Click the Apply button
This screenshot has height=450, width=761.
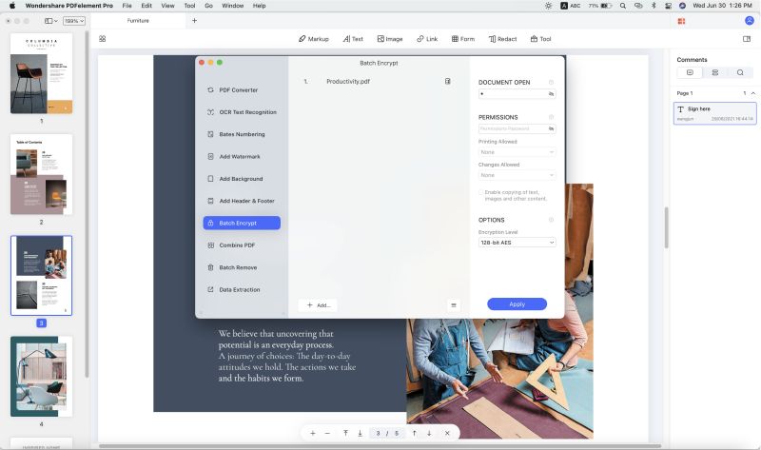coord(517,303)
